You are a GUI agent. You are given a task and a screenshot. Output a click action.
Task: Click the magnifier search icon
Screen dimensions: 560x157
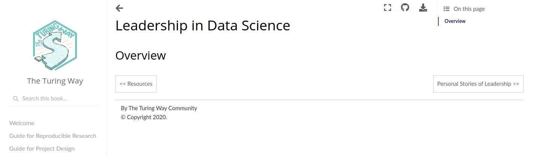click(x=16, y=99)
